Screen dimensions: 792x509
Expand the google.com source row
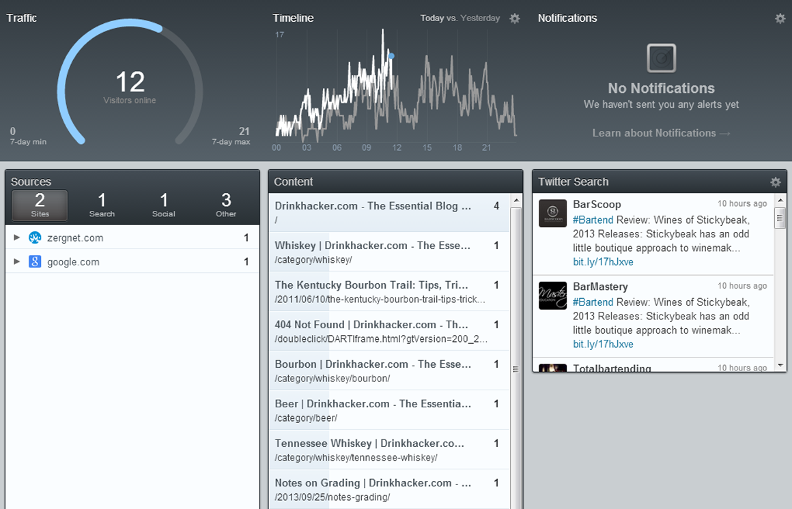pos(16,261)
